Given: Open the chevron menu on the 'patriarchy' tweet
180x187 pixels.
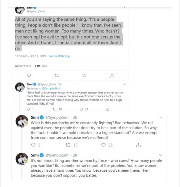Looking at the screenshot, I should click(161, 118).
